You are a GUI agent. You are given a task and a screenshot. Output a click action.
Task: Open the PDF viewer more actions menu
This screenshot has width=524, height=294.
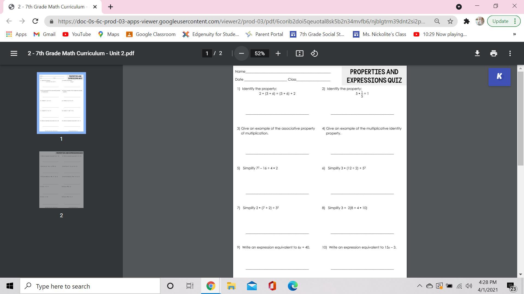tap(510, 53)
